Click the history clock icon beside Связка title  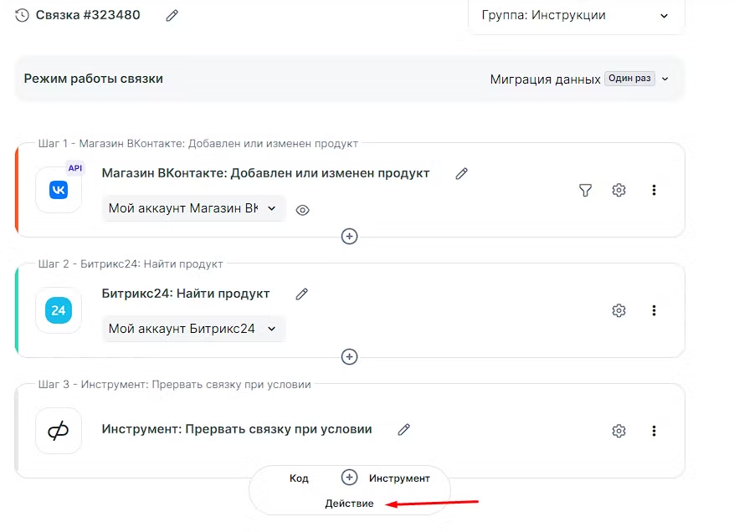point(22,15)
